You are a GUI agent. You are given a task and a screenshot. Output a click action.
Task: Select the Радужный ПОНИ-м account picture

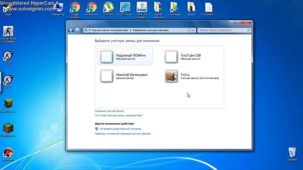coord(107,57)
